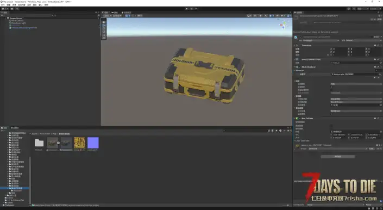Open the draw mode dropdown in scene toolbar
Screen dimensions: 383x210
coord(249,16)
